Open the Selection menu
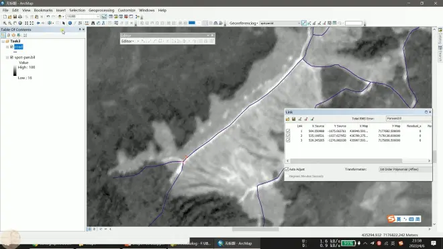This screenshot has width=443, height=249. [77, 10]
